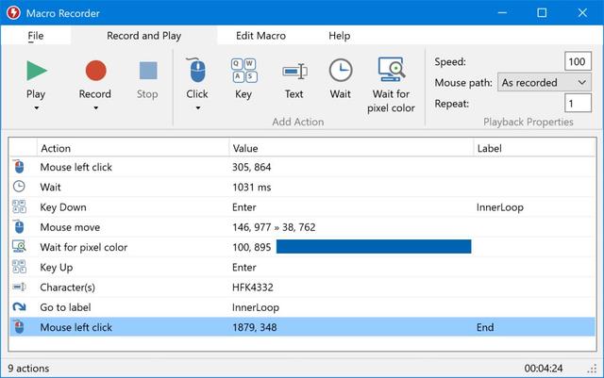Click the blue Stop square icon
This screenshot has height=378, width=604.
pos(148,71)
